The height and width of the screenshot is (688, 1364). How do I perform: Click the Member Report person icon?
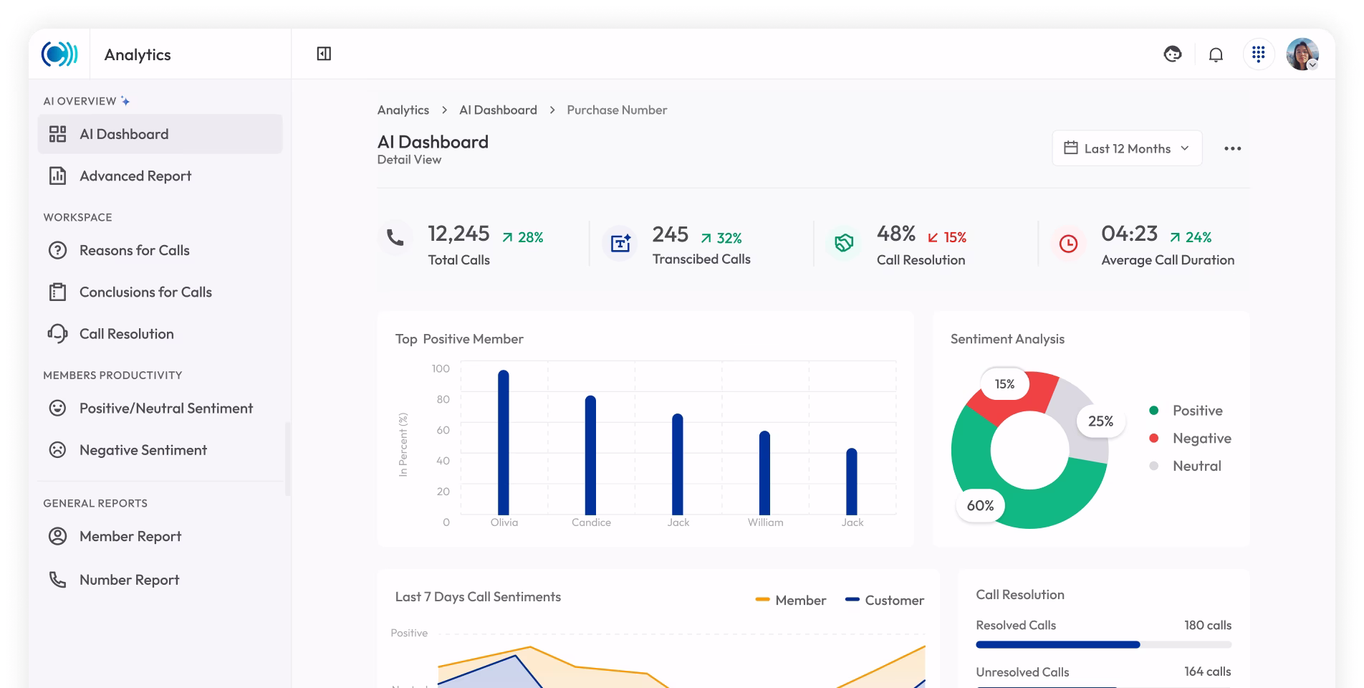(x=57, y=536)
